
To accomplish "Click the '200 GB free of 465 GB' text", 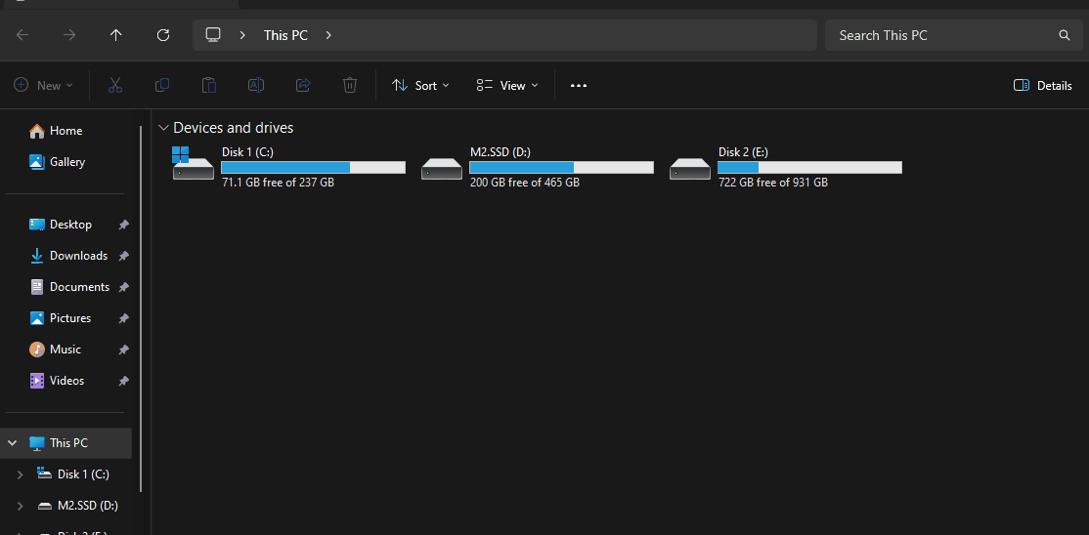I will [x=524, y=183].
